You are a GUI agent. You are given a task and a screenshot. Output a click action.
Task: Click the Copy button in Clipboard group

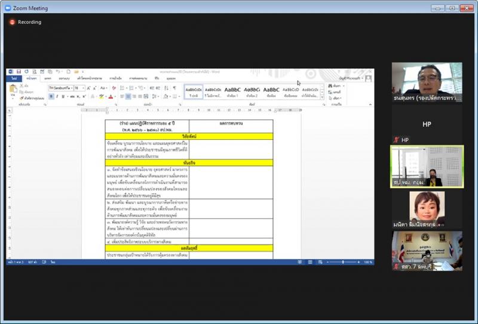[26, 92]
